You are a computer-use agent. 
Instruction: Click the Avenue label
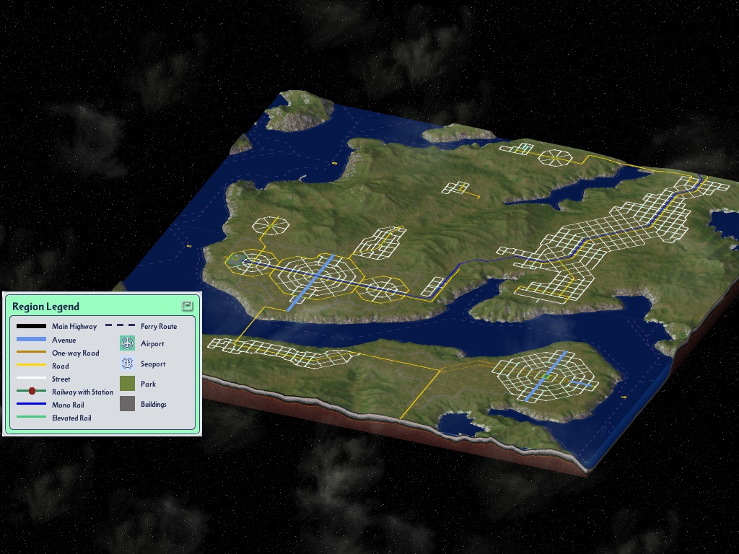(x=64, y=340)
